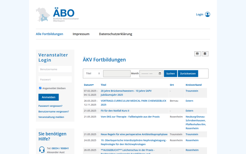Click Pfaffenhofen/Ilm Kreisverband link
The image size is (246, 154).
(x=196, y=124)
